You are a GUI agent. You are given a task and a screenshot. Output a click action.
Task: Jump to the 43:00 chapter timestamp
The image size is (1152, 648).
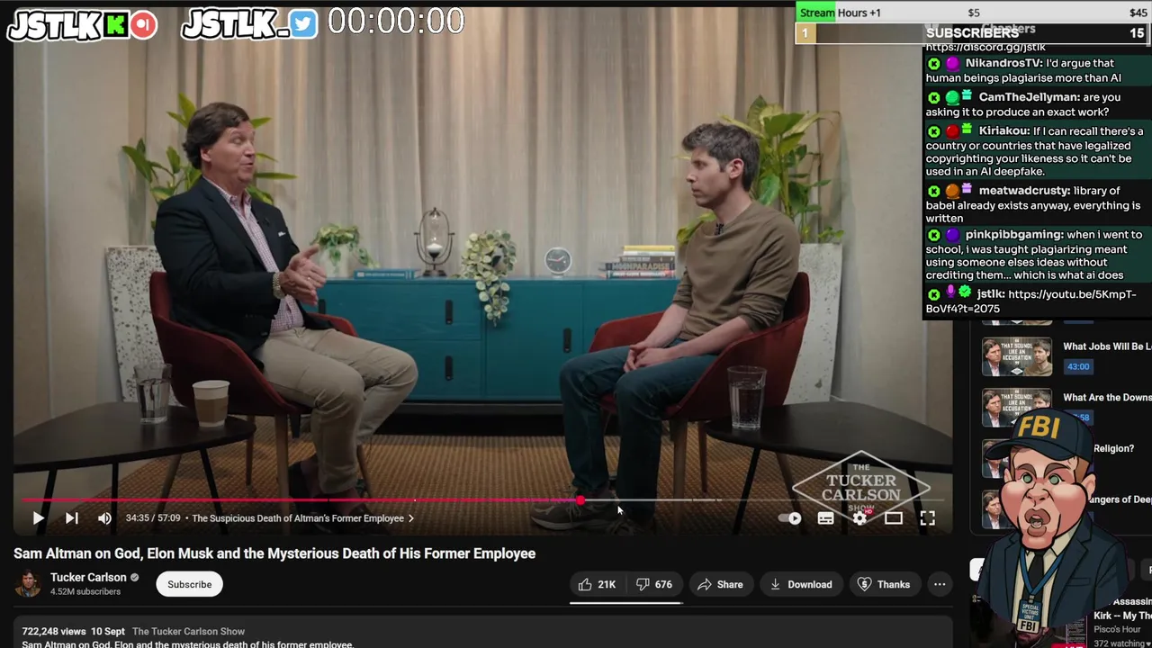[1078, 366]
